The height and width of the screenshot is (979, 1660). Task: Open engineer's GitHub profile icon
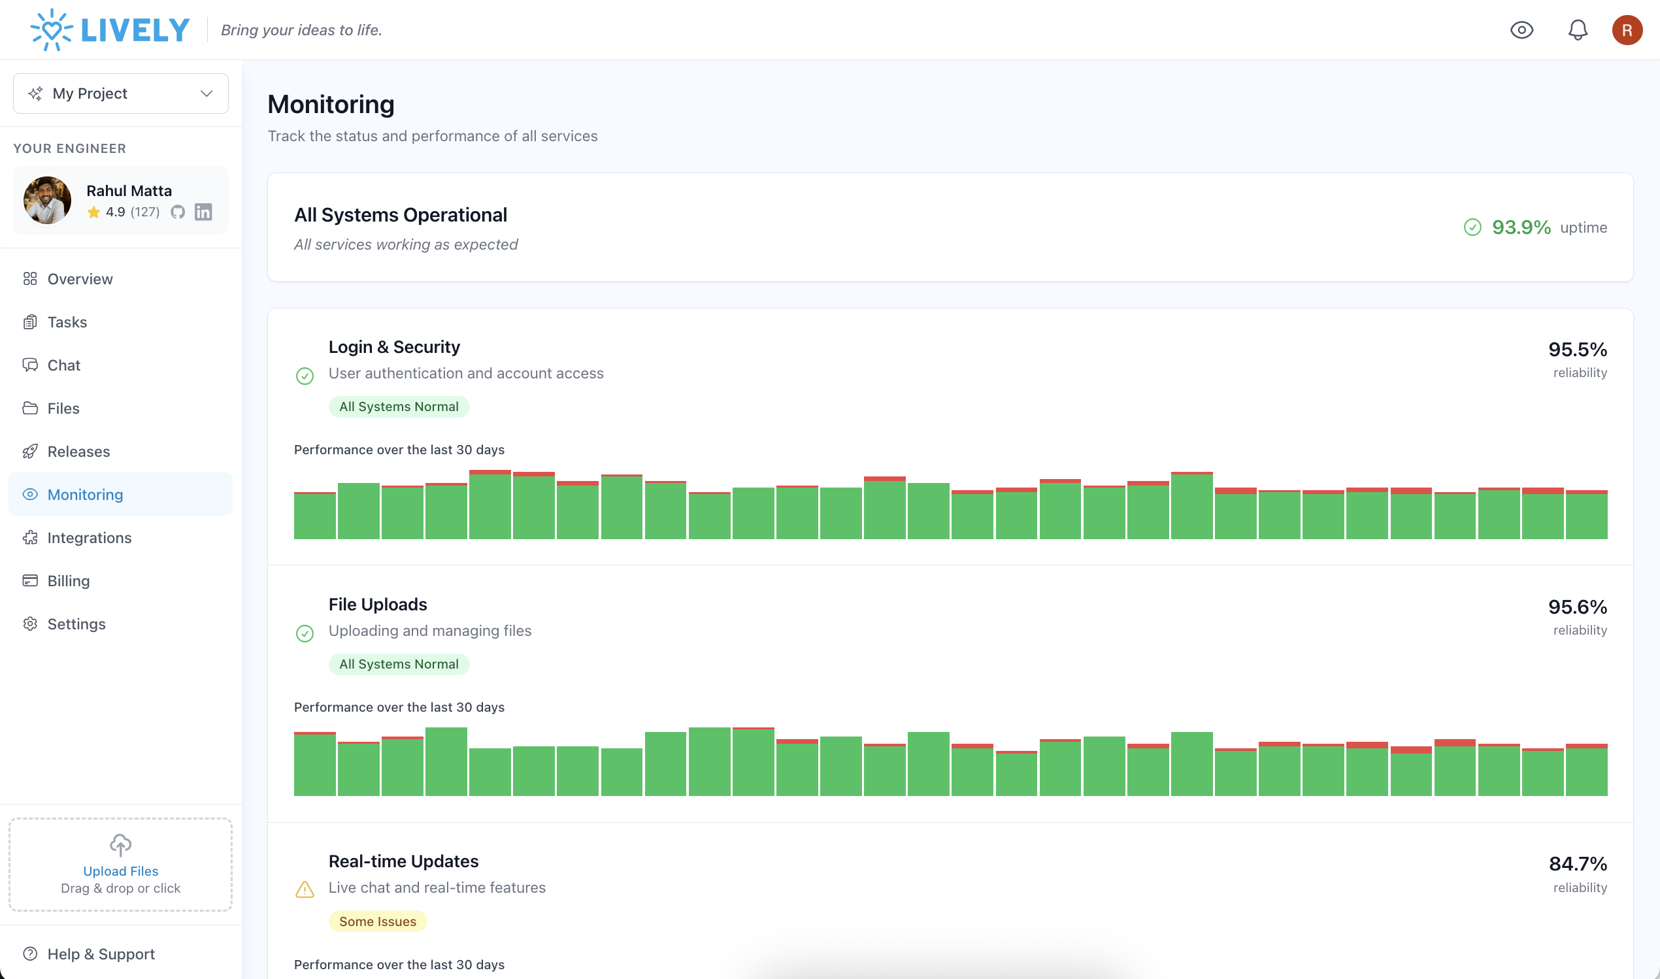(177, 212)
